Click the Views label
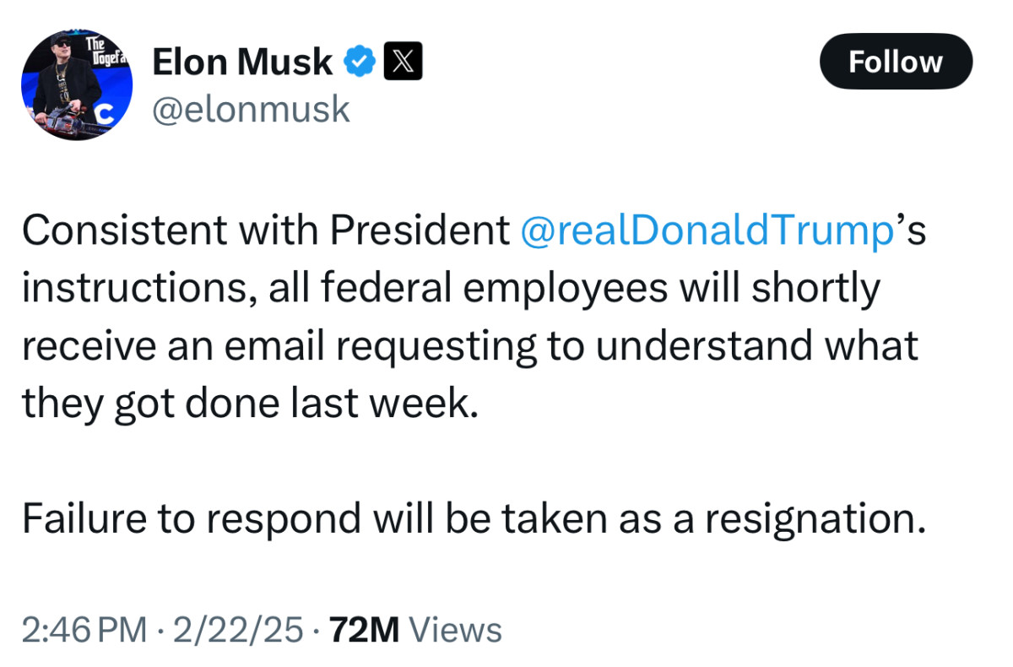Screen dimensions: 1013x667 pos(456,630)
